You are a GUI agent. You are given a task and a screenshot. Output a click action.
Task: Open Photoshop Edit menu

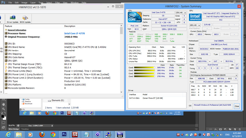coord(17,2)
